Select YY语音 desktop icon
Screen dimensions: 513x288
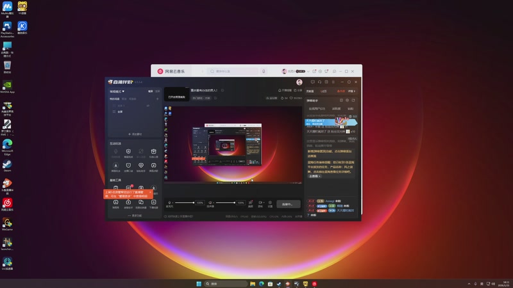click(22, 8)
